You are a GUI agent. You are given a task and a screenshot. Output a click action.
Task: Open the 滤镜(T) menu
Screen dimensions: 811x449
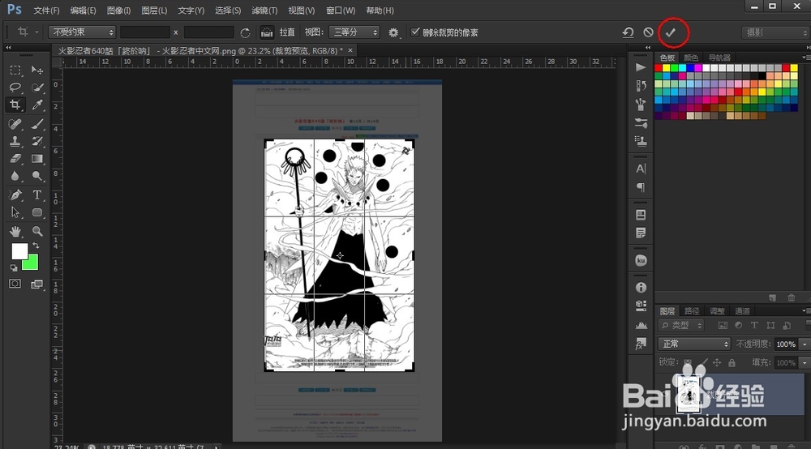264,11
